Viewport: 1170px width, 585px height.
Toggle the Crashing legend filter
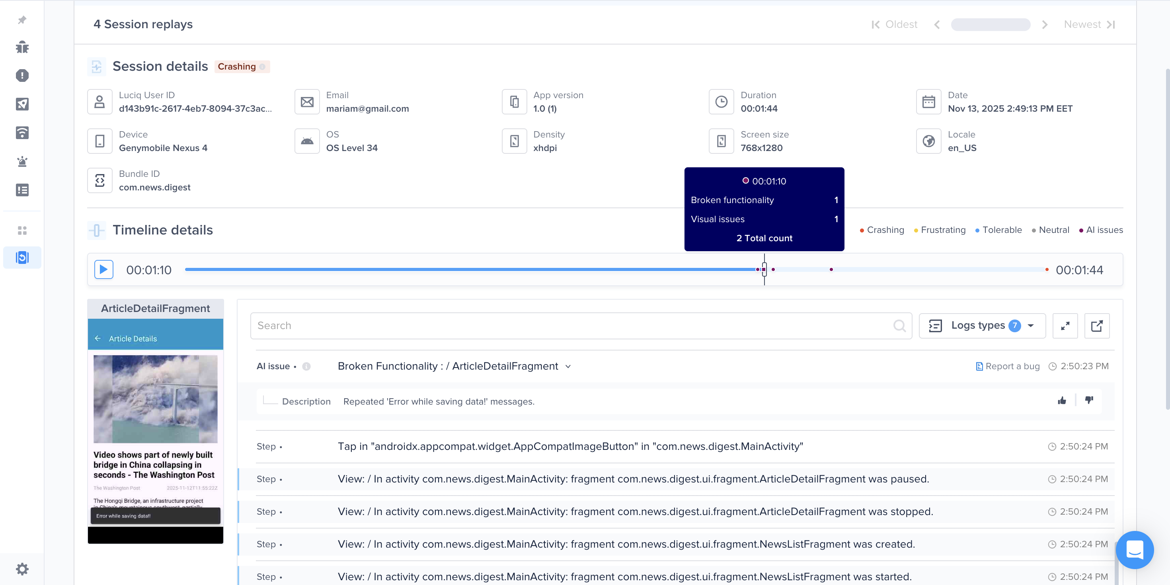click(881, 230)
